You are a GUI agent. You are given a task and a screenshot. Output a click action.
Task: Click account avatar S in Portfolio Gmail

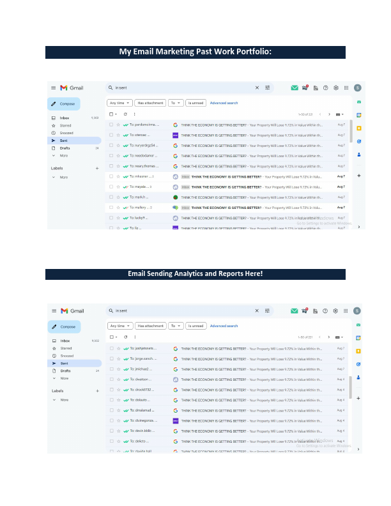pyautogui.click(x=357, y=88)
